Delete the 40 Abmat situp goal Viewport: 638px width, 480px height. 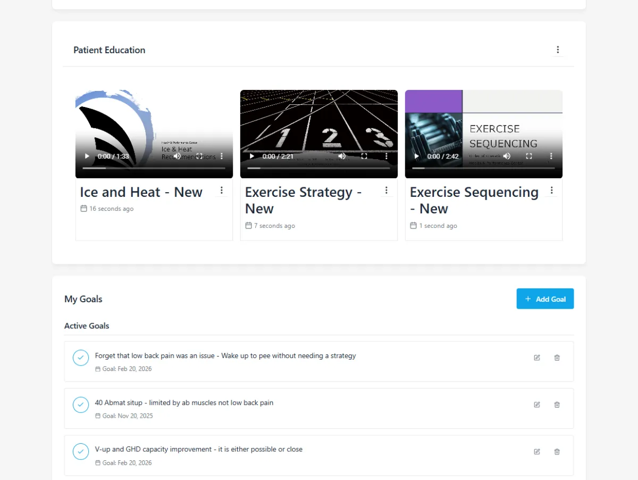point(557,404)
